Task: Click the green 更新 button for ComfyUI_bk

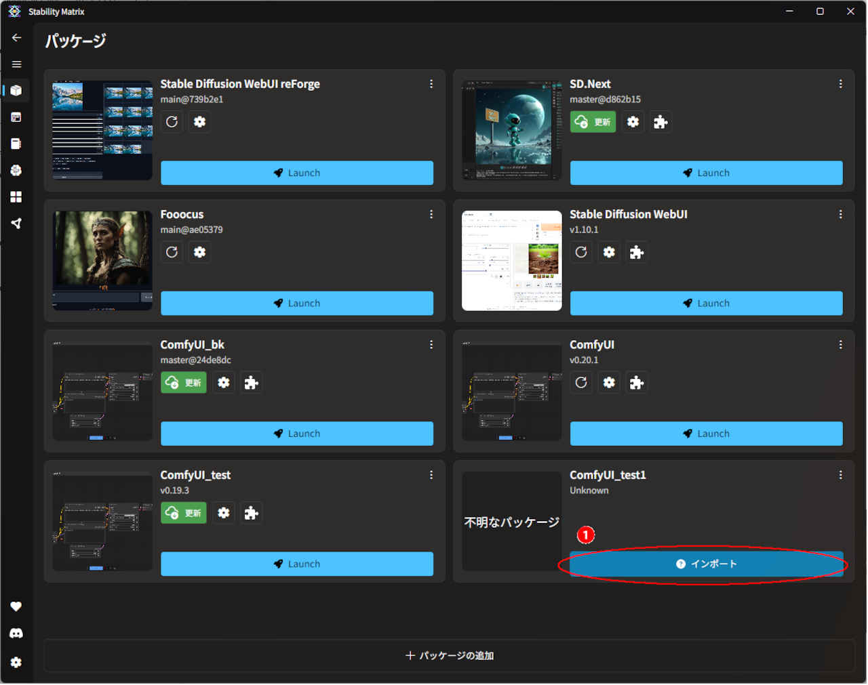Action: coord(184,383)
